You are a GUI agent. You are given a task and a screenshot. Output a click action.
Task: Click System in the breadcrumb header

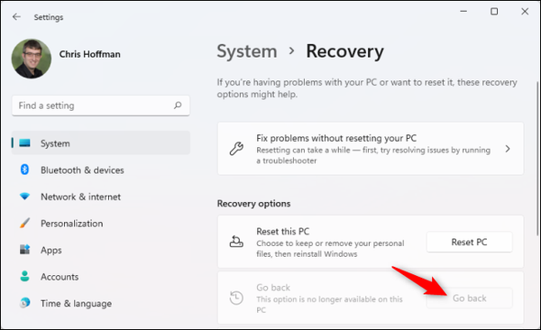[x=247, y=51]
